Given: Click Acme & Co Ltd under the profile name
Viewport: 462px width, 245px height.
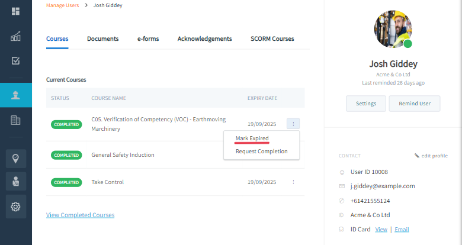Looking at the screenshot, I should 393,75.
